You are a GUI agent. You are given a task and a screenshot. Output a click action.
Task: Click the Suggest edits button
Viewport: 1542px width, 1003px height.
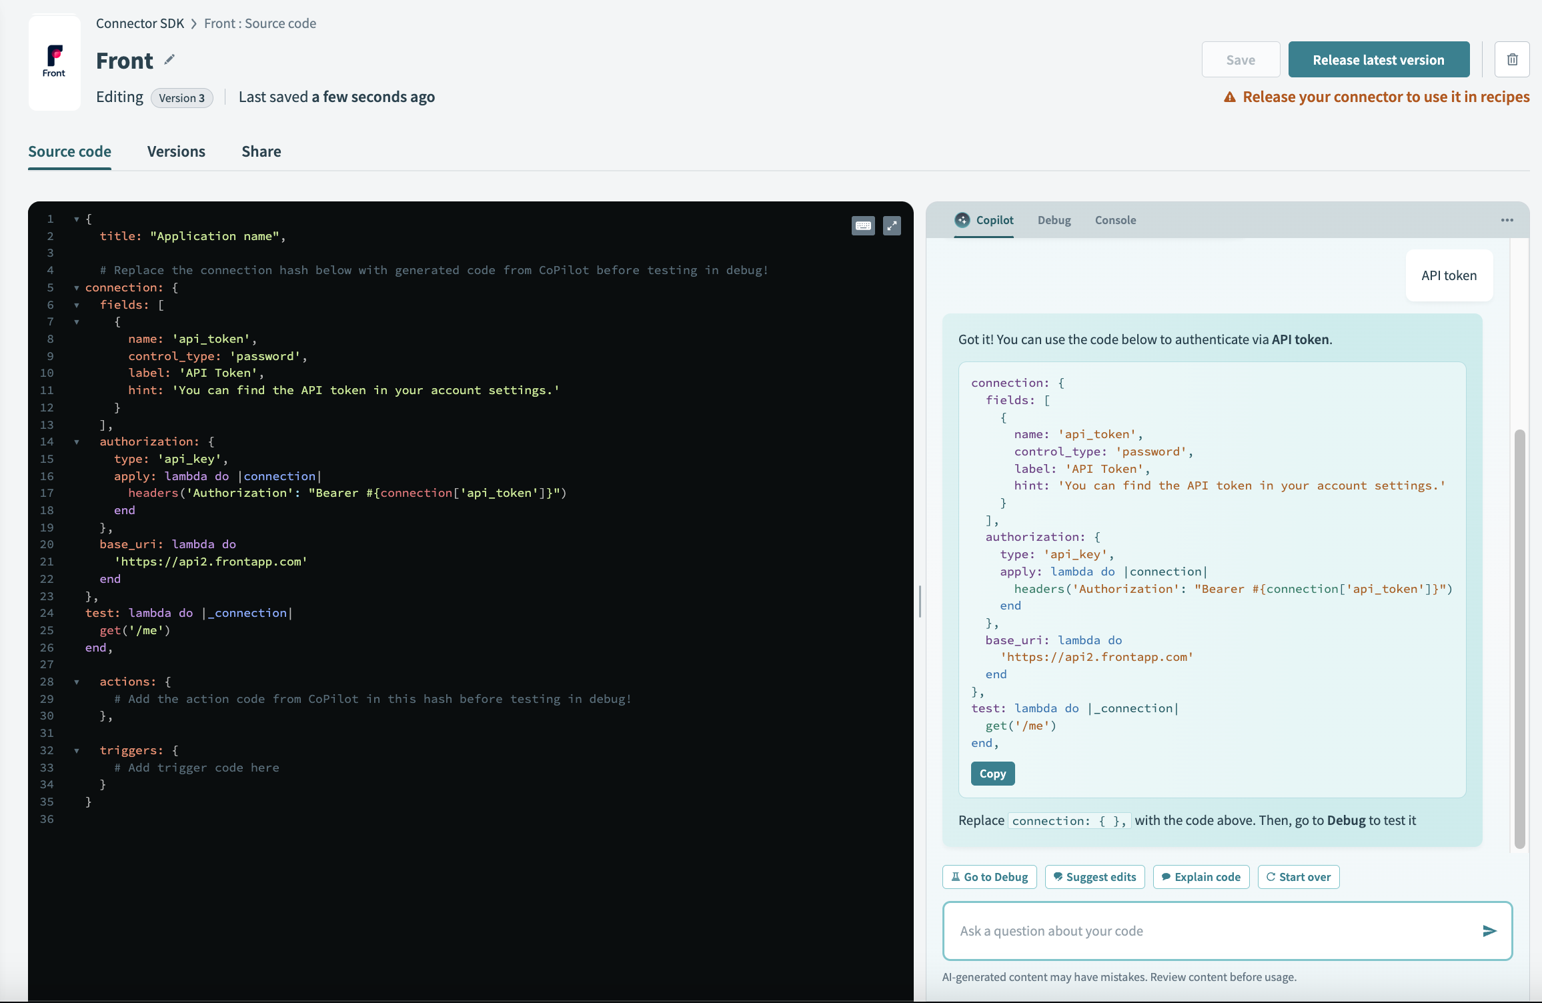tap(1094, 877)
